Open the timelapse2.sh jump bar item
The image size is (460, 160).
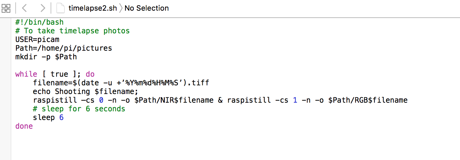[x=93, y=8]
